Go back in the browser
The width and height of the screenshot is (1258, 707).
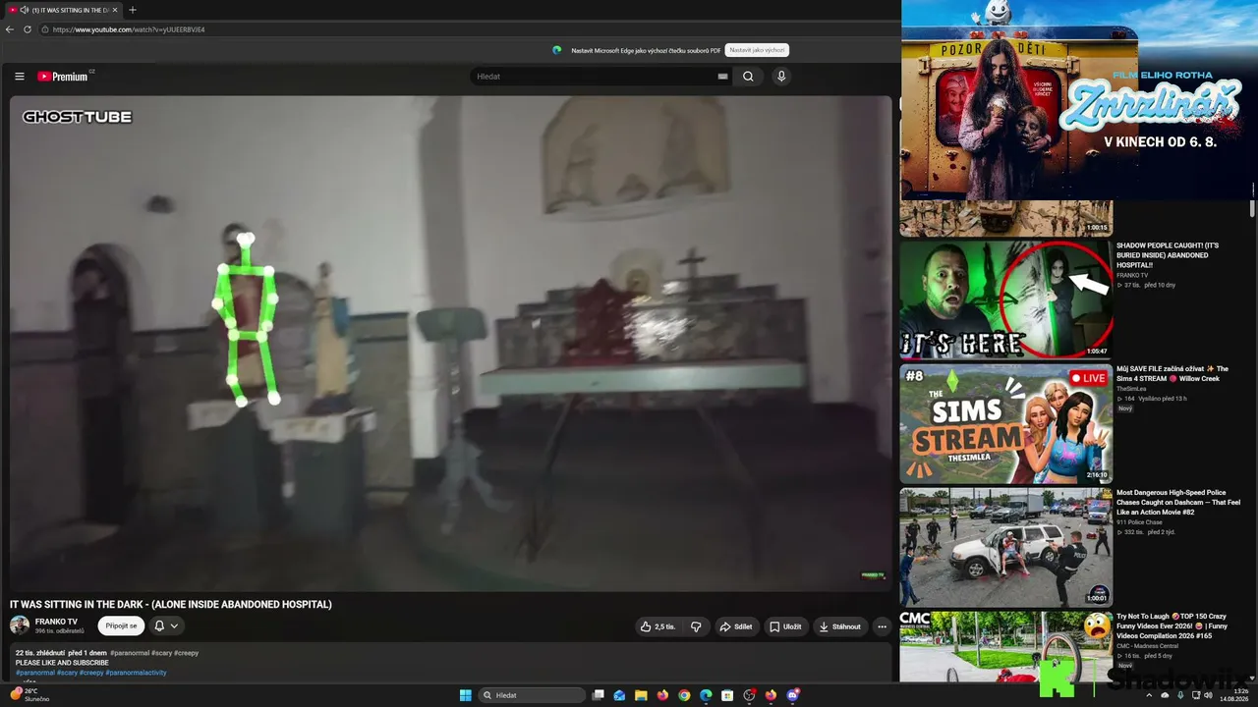[10, 29]
